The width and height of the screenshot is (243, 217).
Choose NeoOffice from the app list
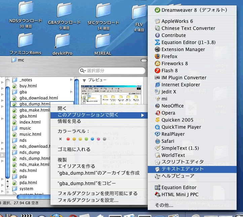pos(192,106)
